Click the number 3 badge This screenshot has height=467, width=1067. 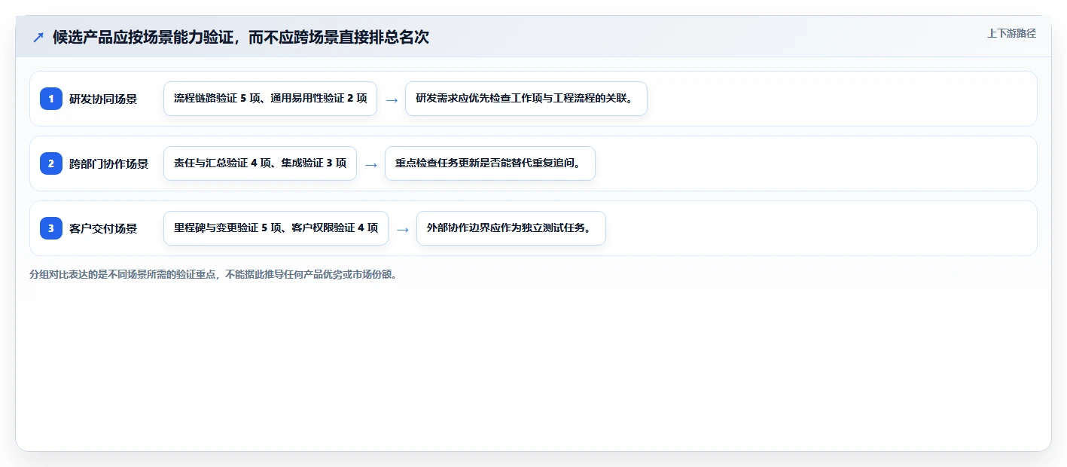coord(51,228)
